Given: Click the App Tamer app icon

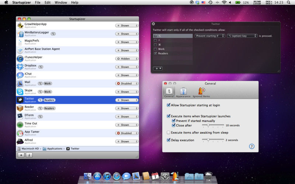Looking at the screenshot, I should (x=20, y=133).
